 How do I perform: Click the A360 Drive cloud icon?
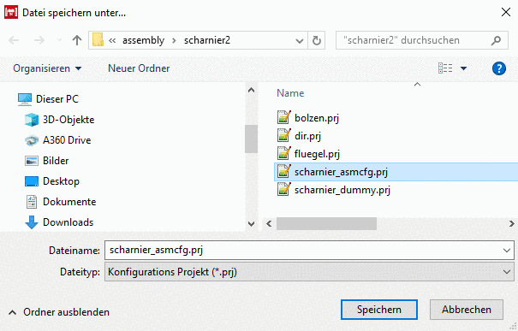pos(32,140)
